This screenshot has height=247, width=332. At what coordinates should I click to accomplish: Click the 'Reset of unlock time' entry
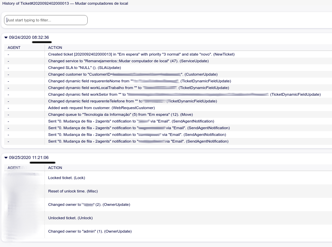click(73, 191)
